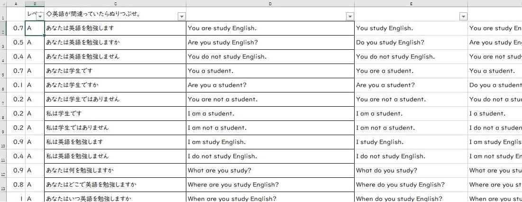Select entire row 5 via row header
The image size is (522, 202).
3,71
